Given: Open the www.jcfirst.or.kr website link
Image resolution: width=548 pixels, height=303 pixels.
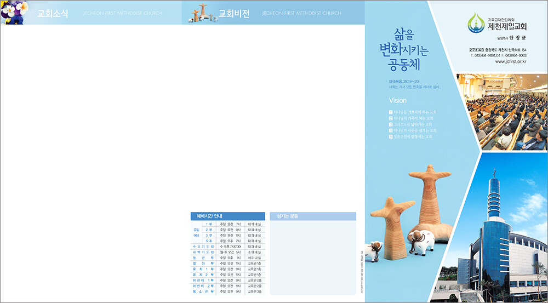Looking at the screenshot, I should pyautogui.click(x=510, y=62).
